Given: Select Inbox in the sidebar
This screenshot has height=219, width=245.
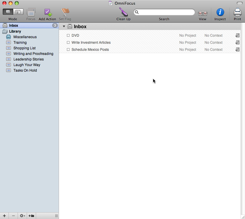Looking at the screenshot, I should [x=29, y=26].
